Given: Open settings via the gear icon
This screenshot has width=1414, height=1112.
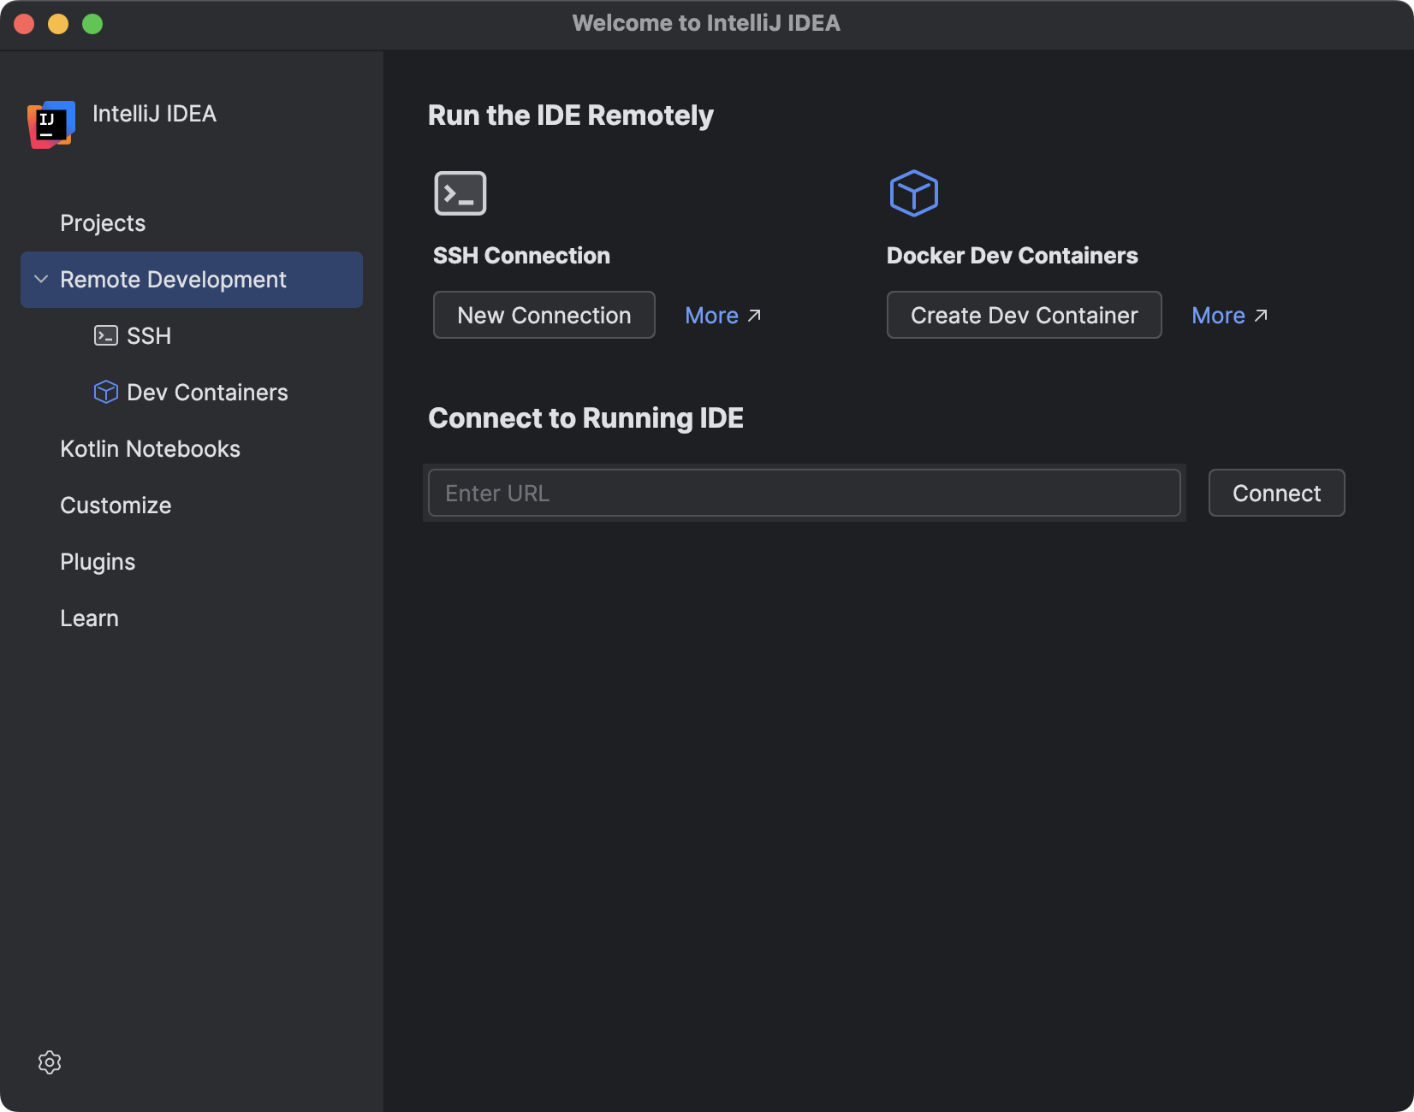Looking at the screenshot, I should point(50,1062).
